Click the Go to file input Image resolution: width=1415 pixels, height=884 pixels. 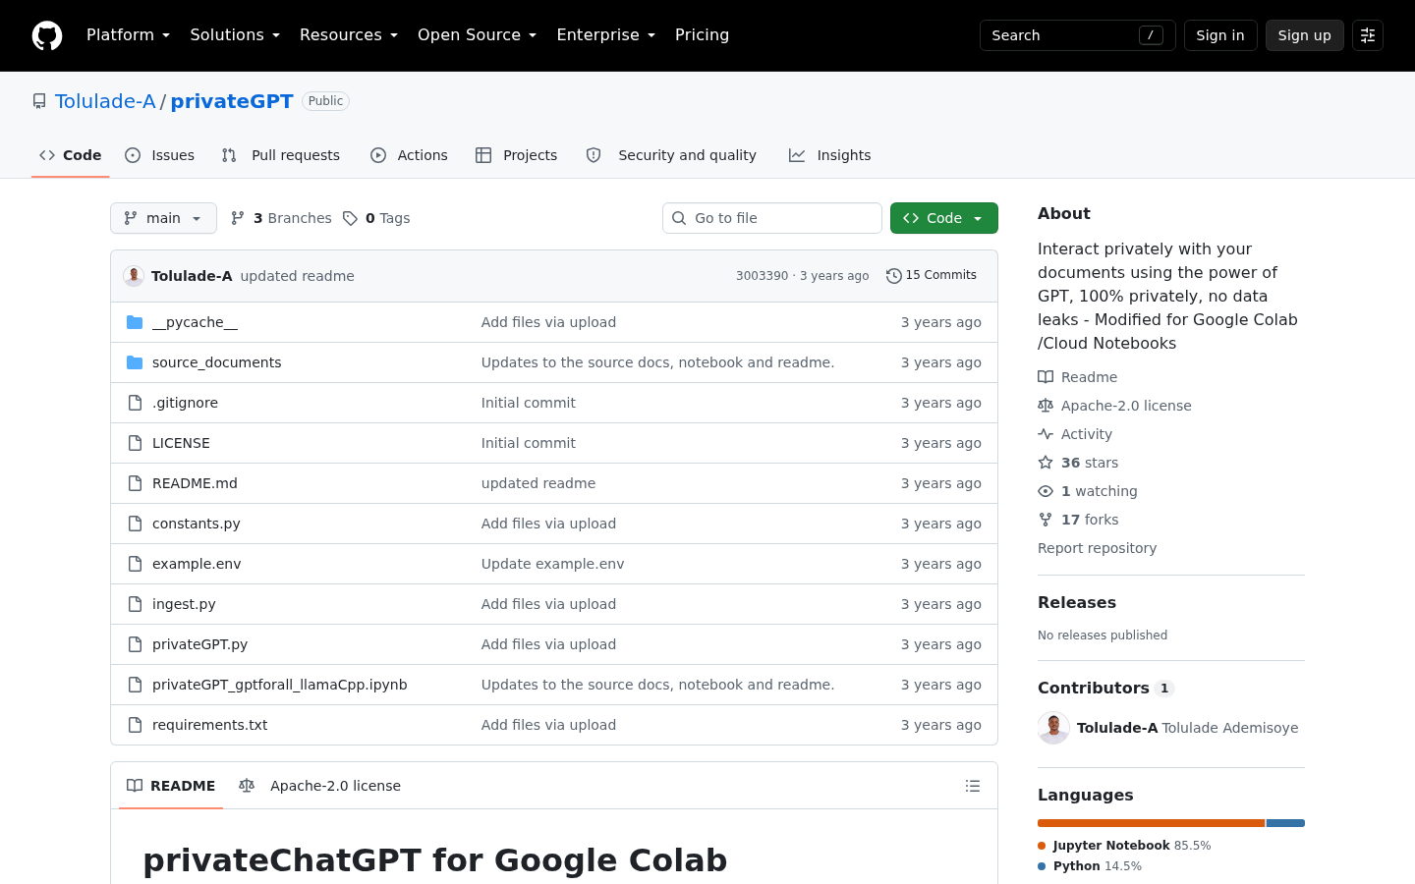pos(772,218)
